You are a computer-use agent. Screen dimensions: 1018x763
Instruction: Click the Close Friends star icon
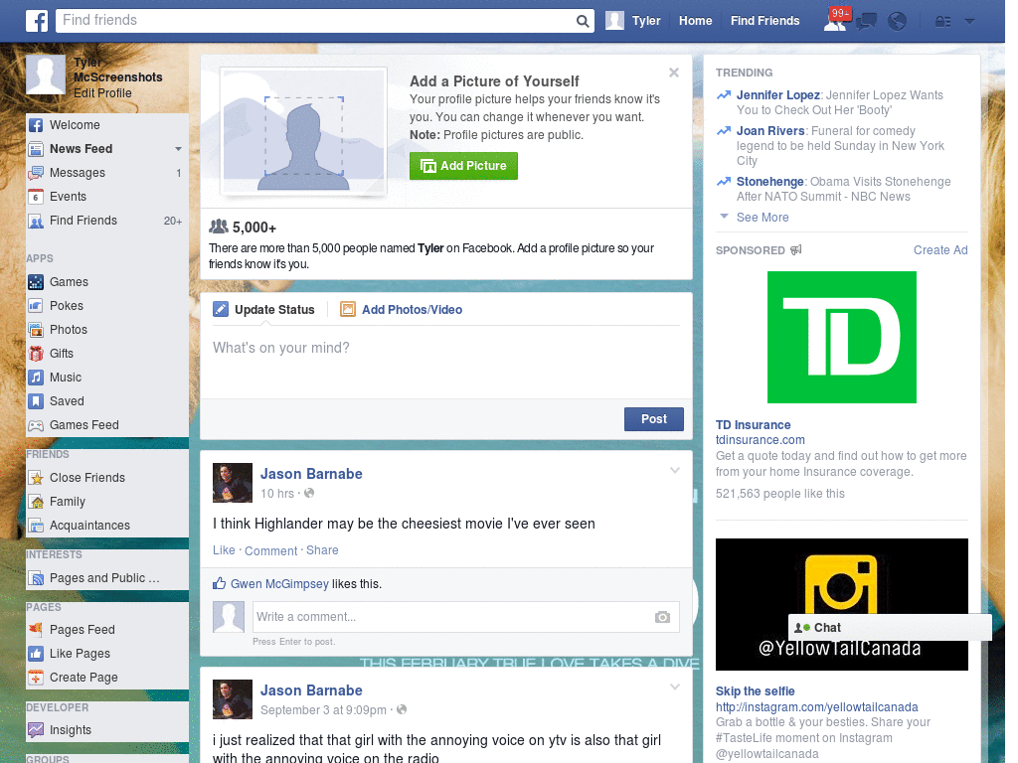tap(37, 478)
